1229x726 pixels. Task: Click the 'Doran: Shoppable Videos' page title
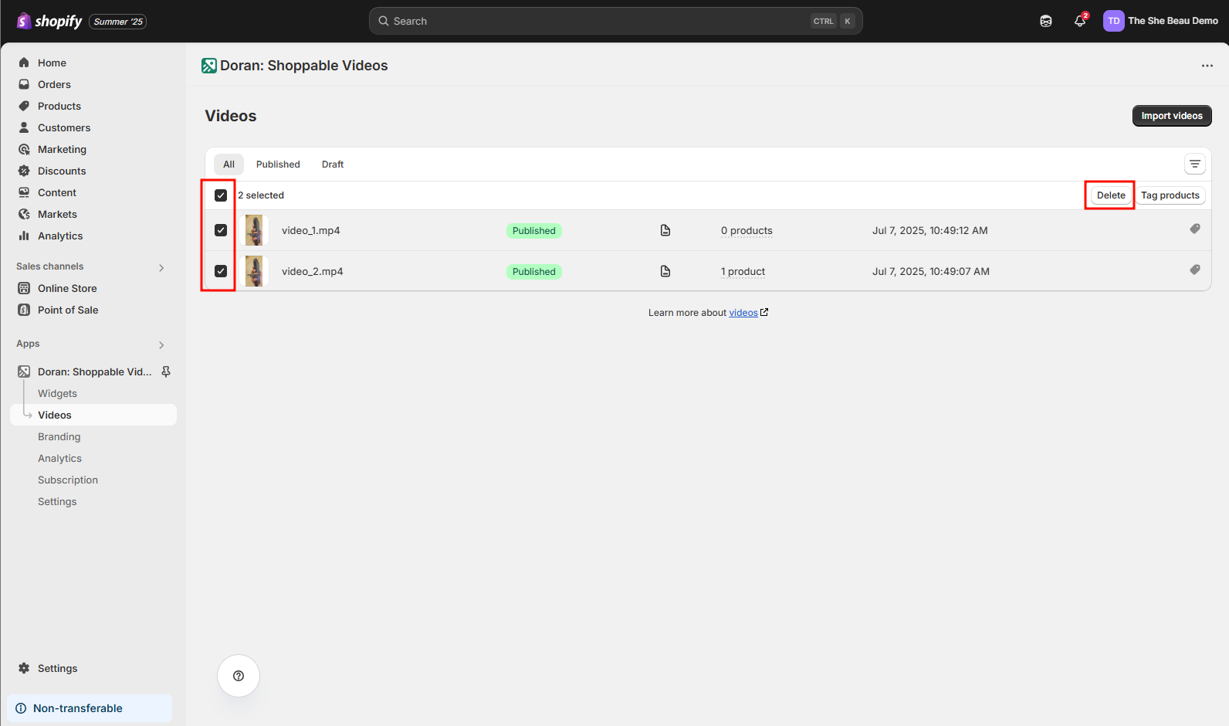tap(304, 66)
